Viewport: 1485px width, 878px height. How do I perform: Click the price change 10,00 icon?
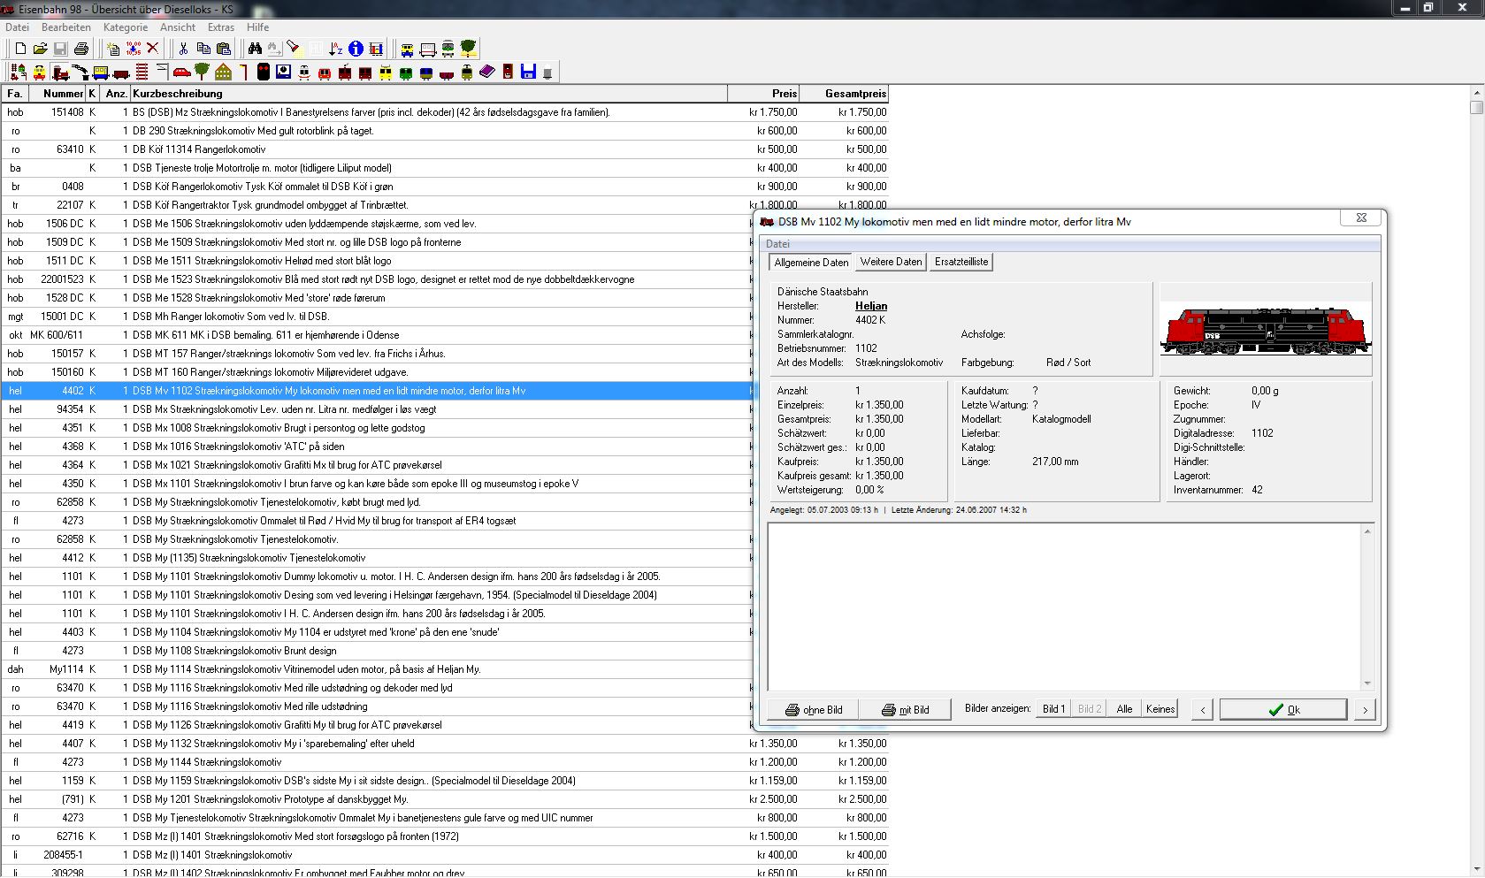(134, 49)
